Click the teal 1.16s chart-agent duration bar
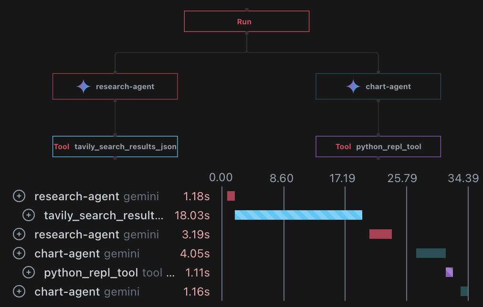 click(x=464, y=291)
